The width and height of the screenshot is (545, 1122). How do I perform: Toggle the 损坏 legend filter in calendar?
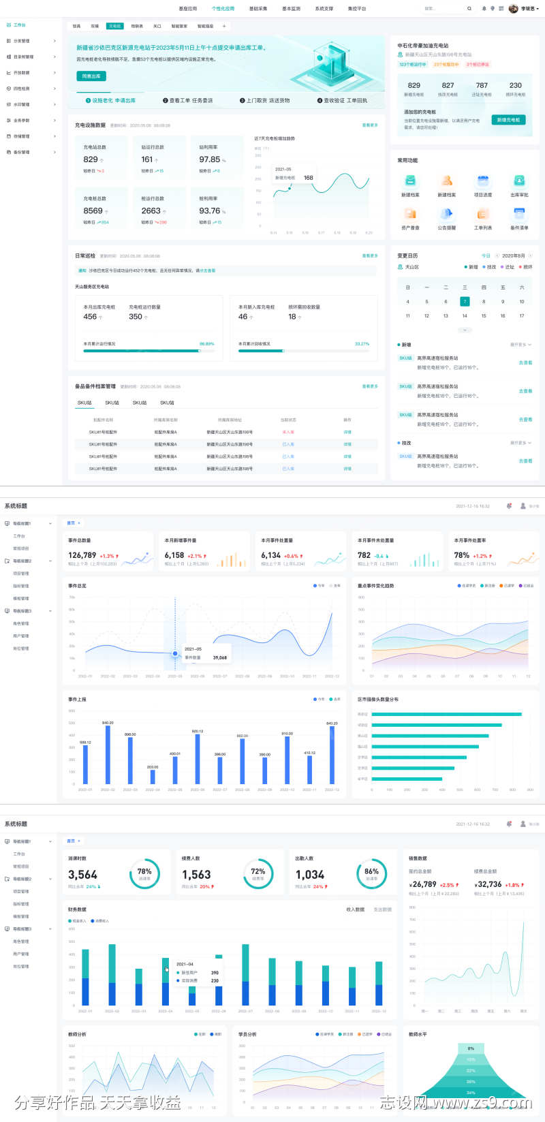[x=525, y=267]
